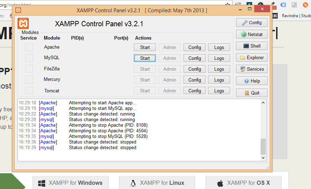Viewport: 311px width, 189px height.
Task: Click log line 'Attempting to stop Apache (PID: 8108)'
Action: click(x=108, y=125)
